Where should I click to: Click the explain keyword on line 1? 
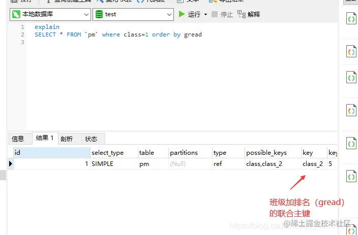click(x=47, y=27)
